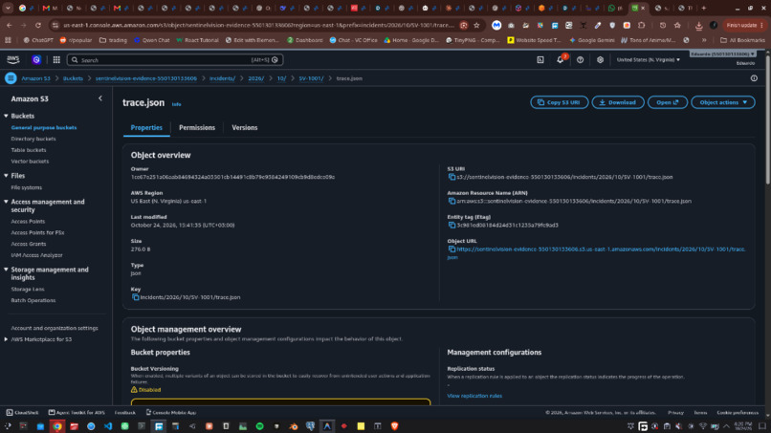Copy the Entity tag value icon

[452, 225]
